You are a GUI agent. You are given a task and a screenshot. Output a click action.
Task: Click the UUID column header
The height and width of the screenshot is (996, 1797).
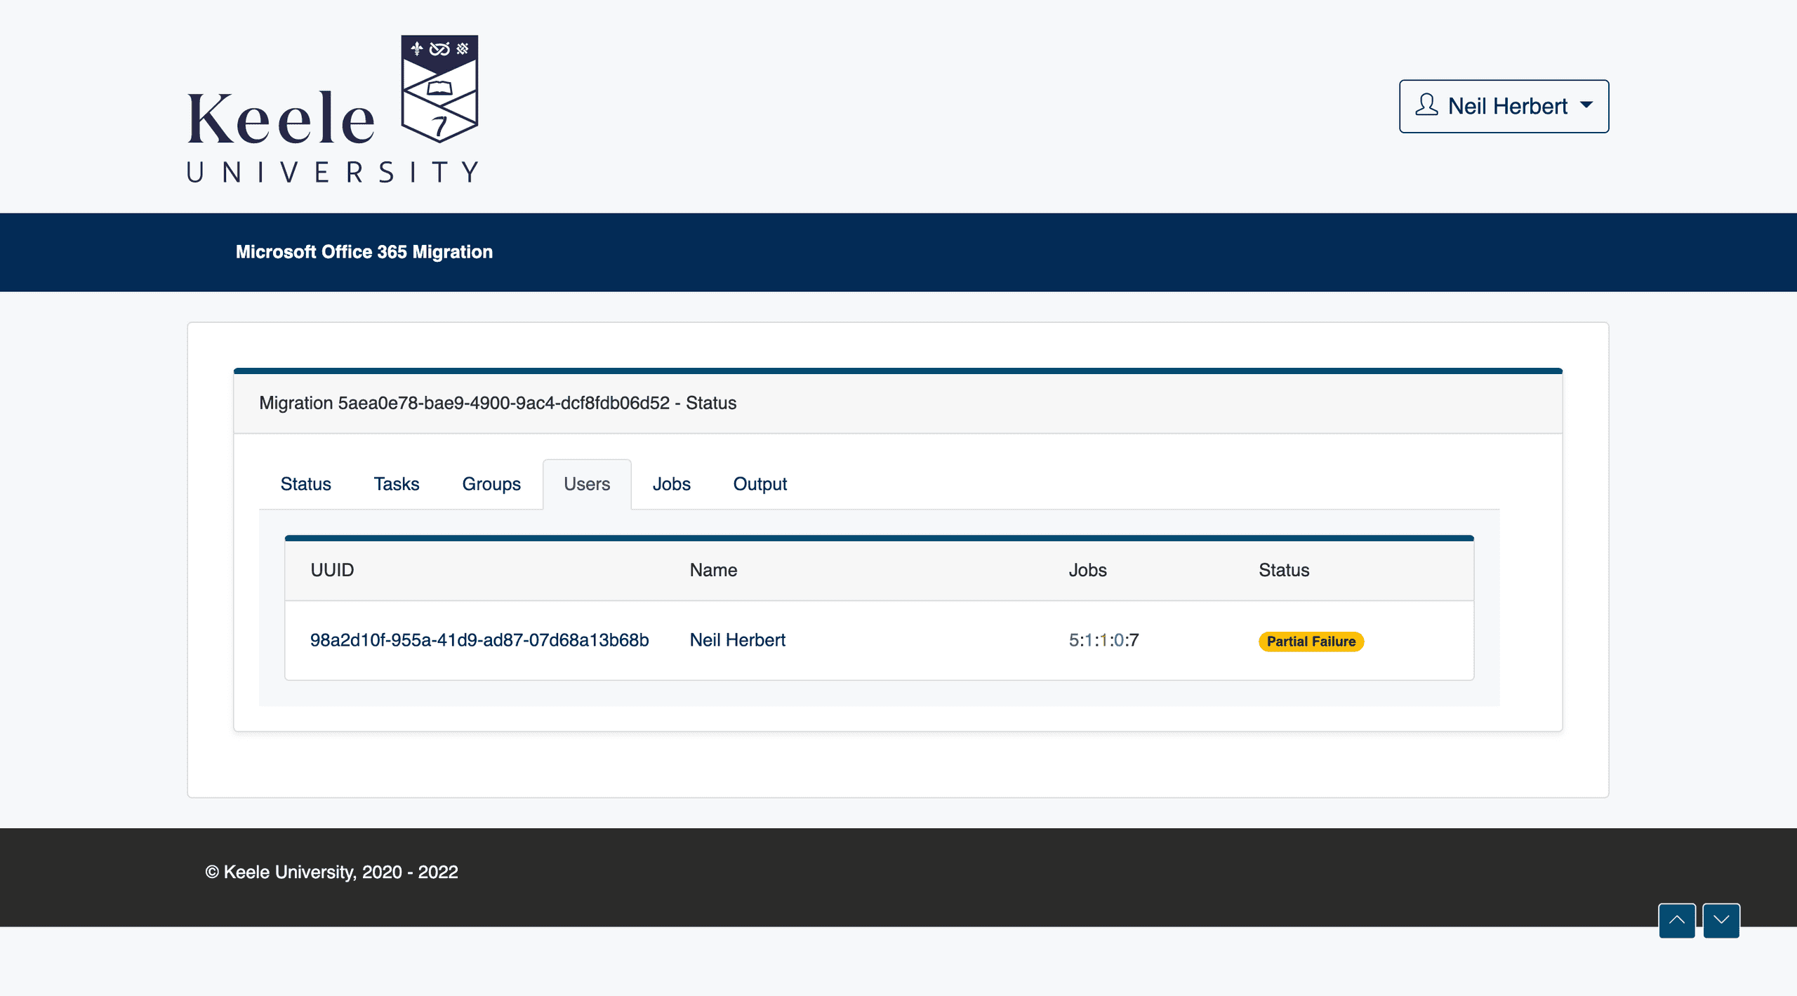[332, 569]
